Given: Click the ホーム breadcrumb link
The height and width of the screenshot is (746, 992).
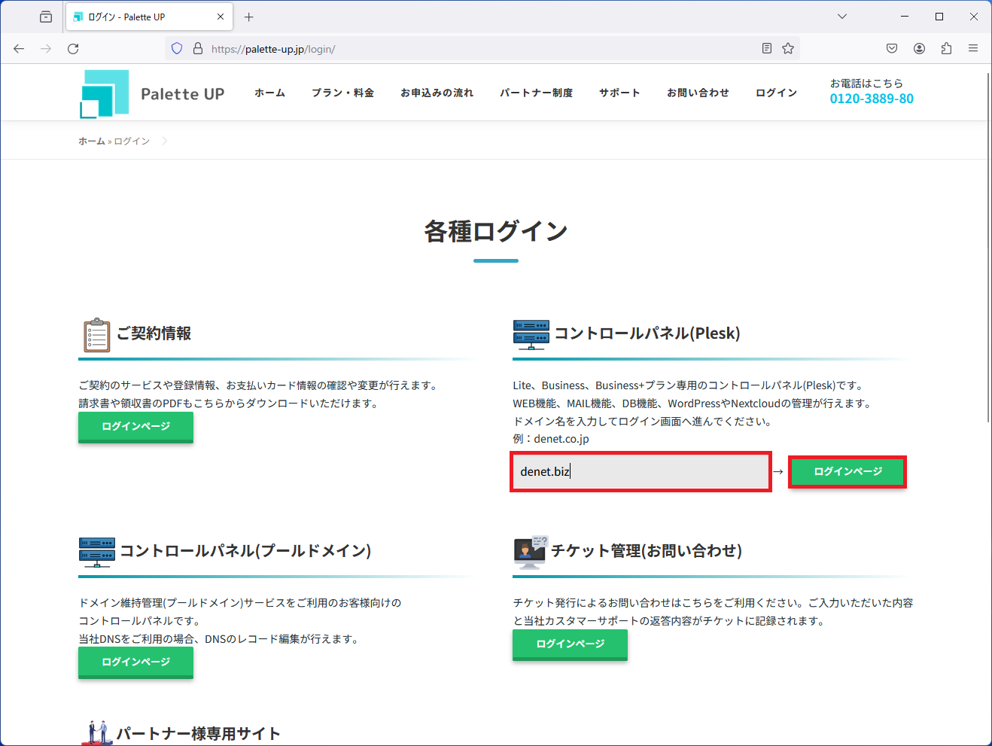Looking at the screenshot, I should click(92, 141).
